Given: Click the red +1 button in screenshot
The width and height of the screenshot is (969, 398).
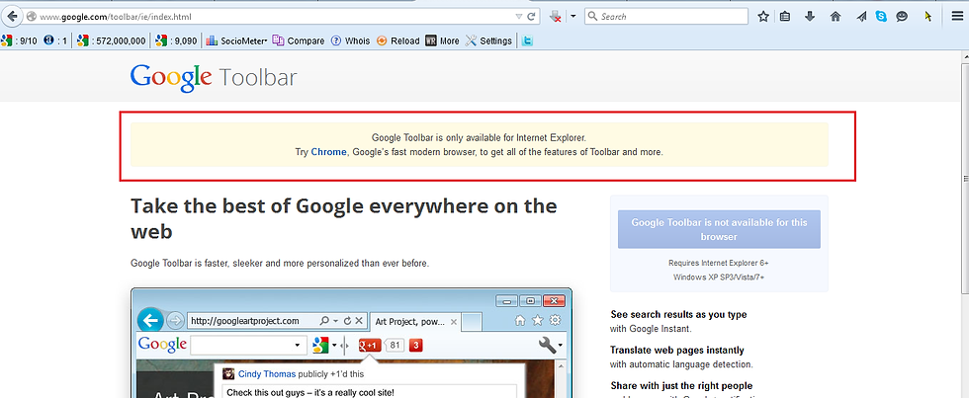Looking at the screenshot, I should pos(370,345).
